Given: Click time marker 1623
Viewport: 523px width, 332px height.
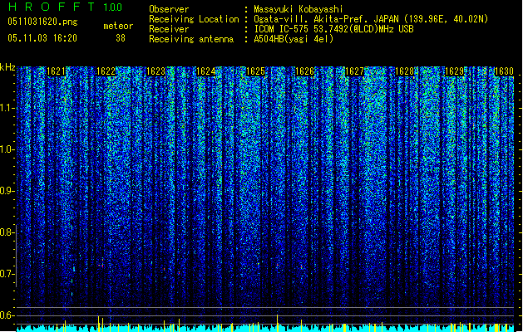Looking at the screenshot, I should tap(155, 71).
